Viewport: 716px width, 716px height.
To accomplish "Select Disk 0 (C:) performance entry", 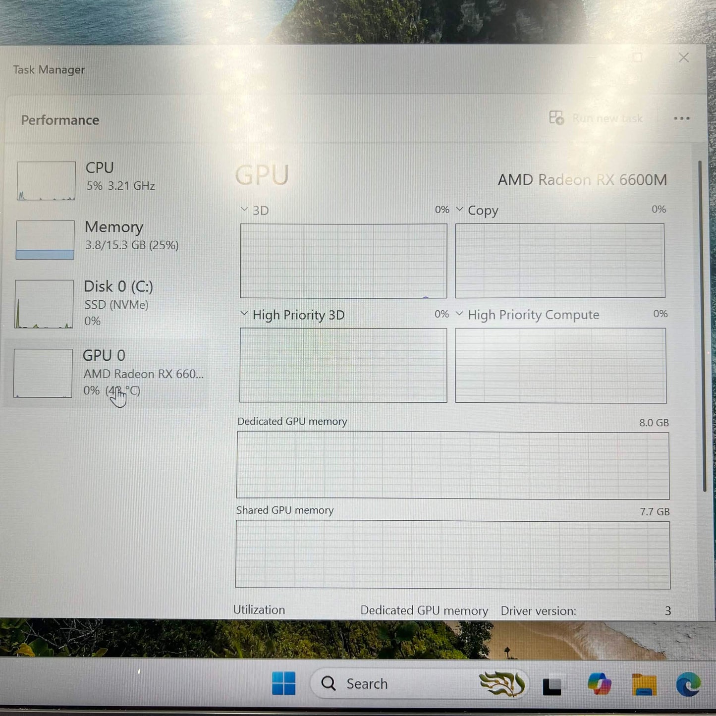I will (x=107, y=303).
